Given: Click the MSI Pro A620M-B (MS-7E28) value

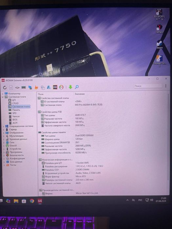Looking at the screenshot, I should (89, 105).
